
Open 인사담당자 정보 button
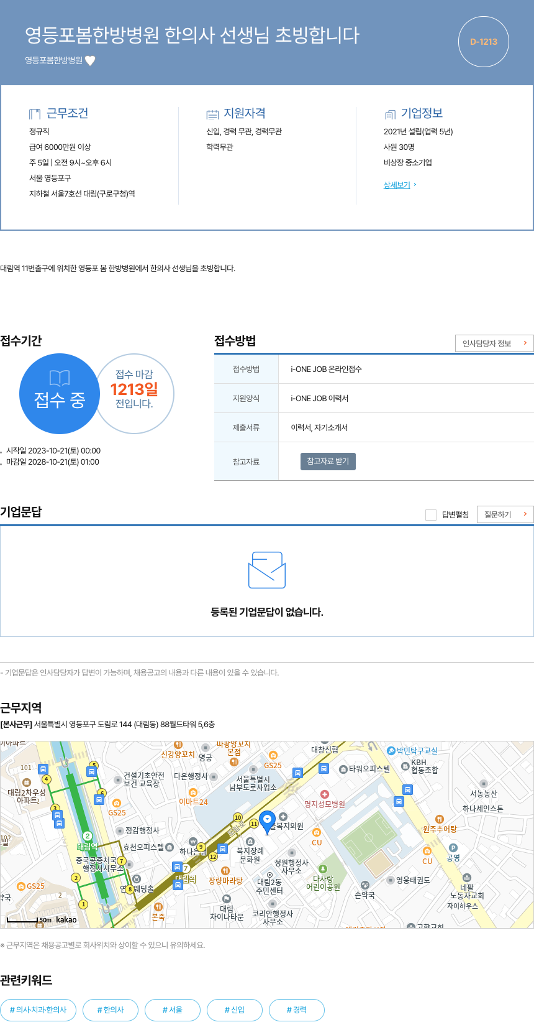(x=494, y=343)
